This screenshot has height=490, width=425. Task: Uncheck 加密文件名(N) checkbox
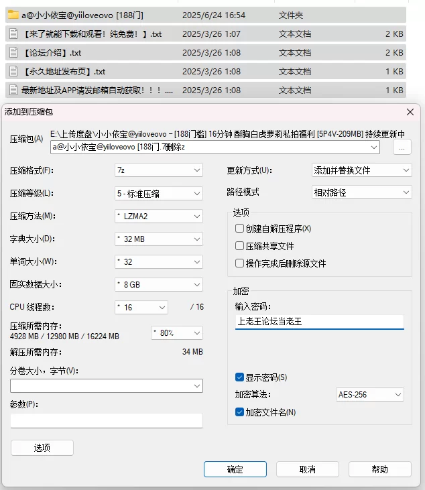pyautogui.click(x=239, y=412)
